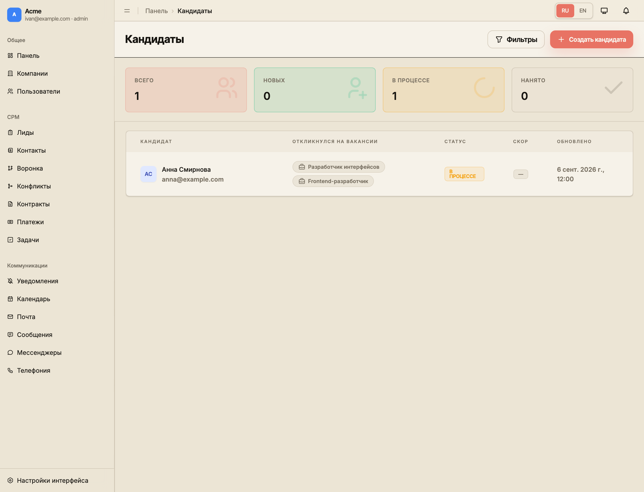This screenshot has width=644, height=492.
Task: Open Воронка funnel icon in sidebar
Action: pos(10,168)
